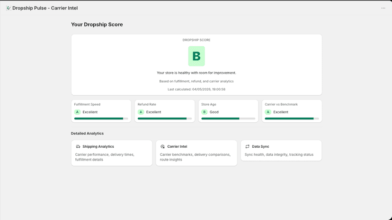Image resolution: width=392 pixels, height=220 pixels.
Task: Click 'Excellent' under Fulfillment Speed
Action: tap(90, 112)
